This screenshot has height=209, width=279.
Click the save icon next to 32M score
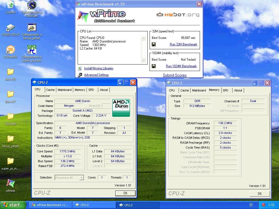tap(154, 44)
